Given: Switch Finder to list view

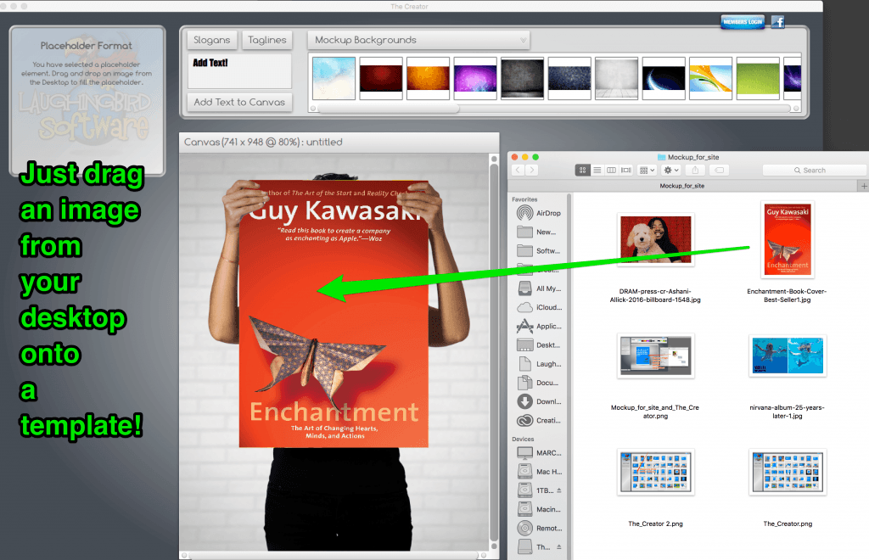Looking at the screenshot, I should tap(597, 170).
